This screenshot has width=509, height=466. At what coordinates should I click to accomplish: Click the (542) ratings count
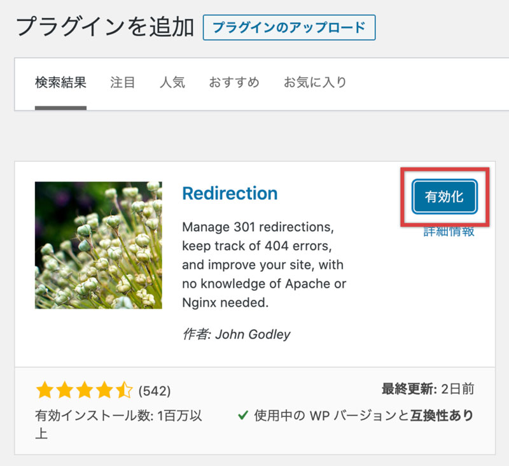(155, 391)
